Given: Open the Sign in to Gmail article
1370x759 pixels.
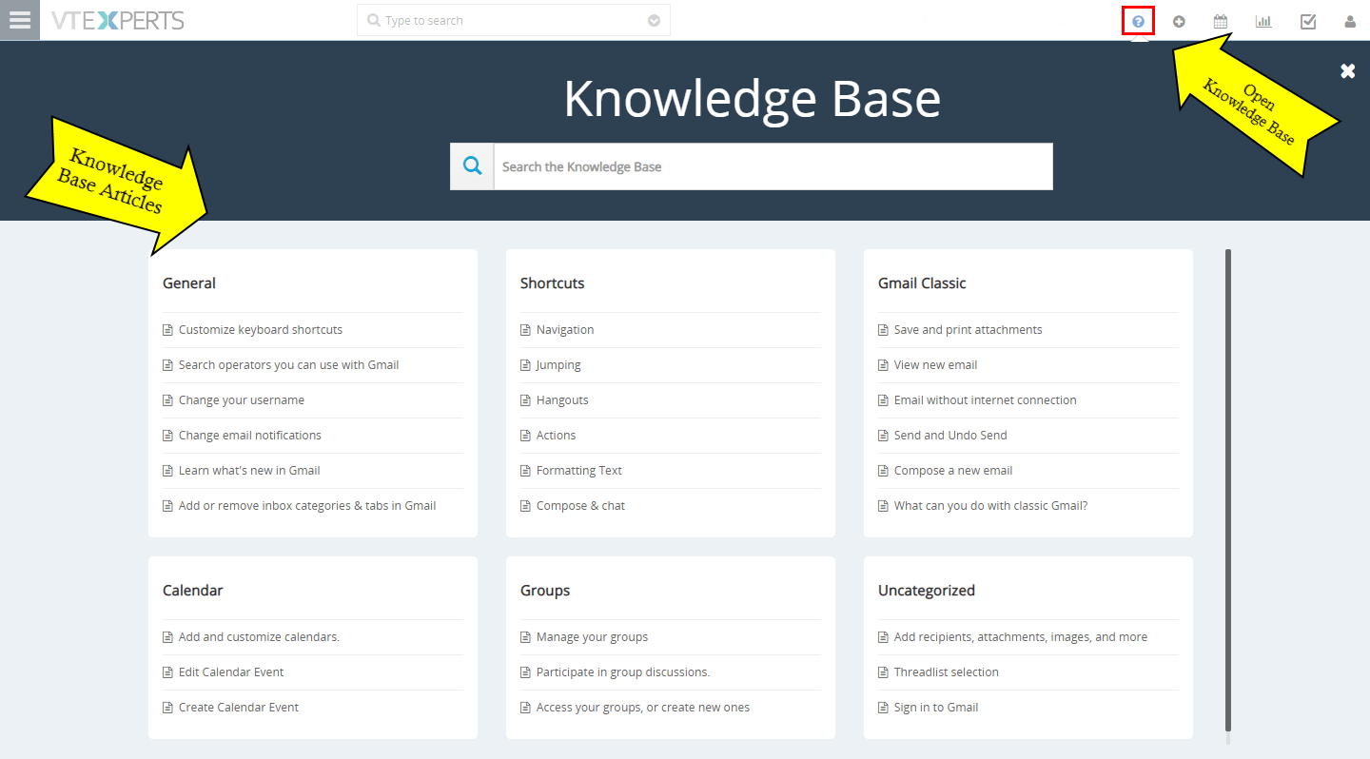Looking at the screenshot, I should click(936, 707).
